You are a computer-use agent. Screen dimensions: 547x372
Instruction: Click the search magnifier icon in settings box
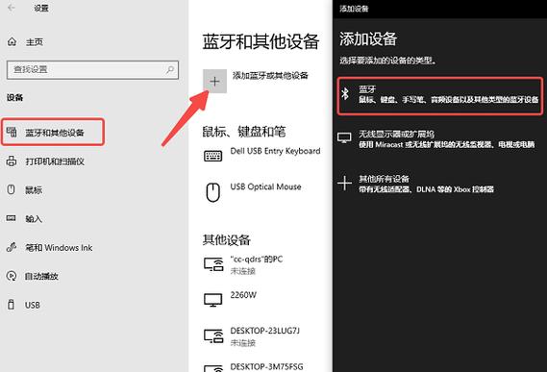pos(170,69)
